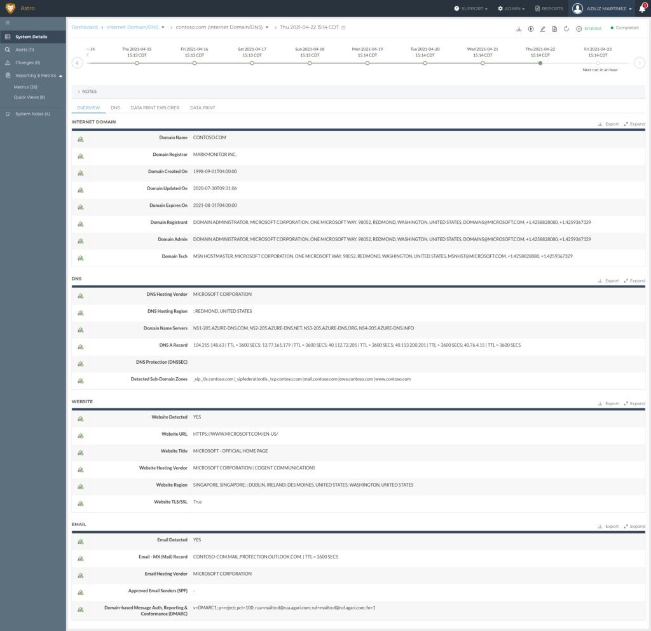Expand the Email section
651x631 pixels.
(634, 526)
